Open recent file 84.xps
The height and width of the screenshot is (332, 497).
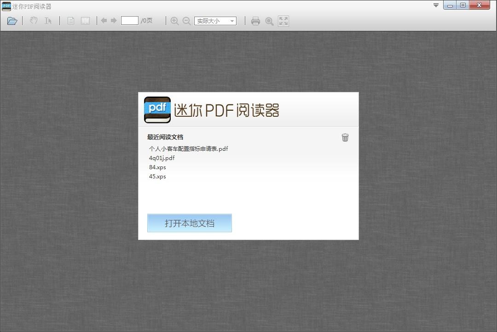tap(157, 167)
